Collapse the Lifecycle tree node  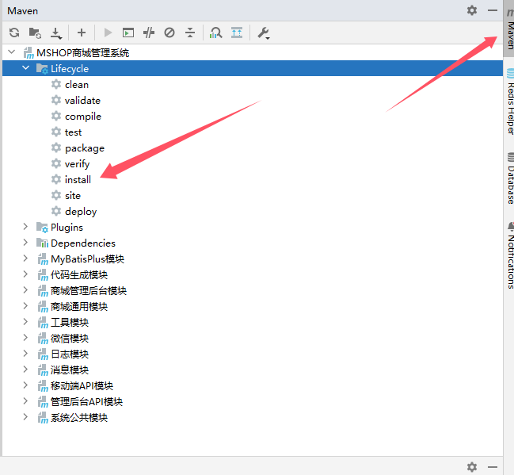(26, 69)
